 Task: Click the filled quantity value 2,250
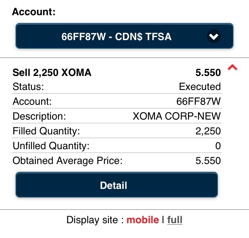click(x=208, y=131)
